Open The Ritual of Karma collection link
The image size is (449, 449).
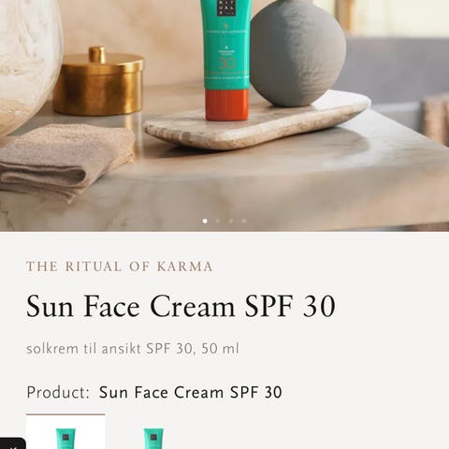tap(120, 267)
